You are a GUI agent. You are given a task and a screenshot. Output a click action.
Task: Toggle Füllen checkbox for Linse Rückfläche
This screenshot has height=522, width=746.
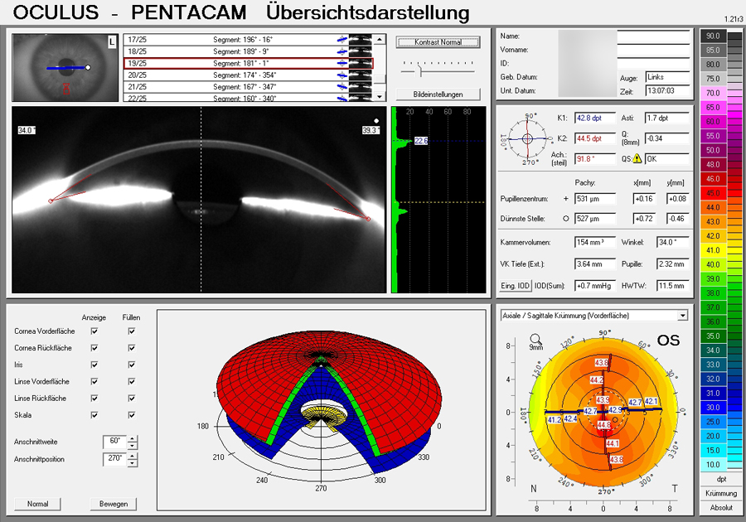click(x=131, y=399)
